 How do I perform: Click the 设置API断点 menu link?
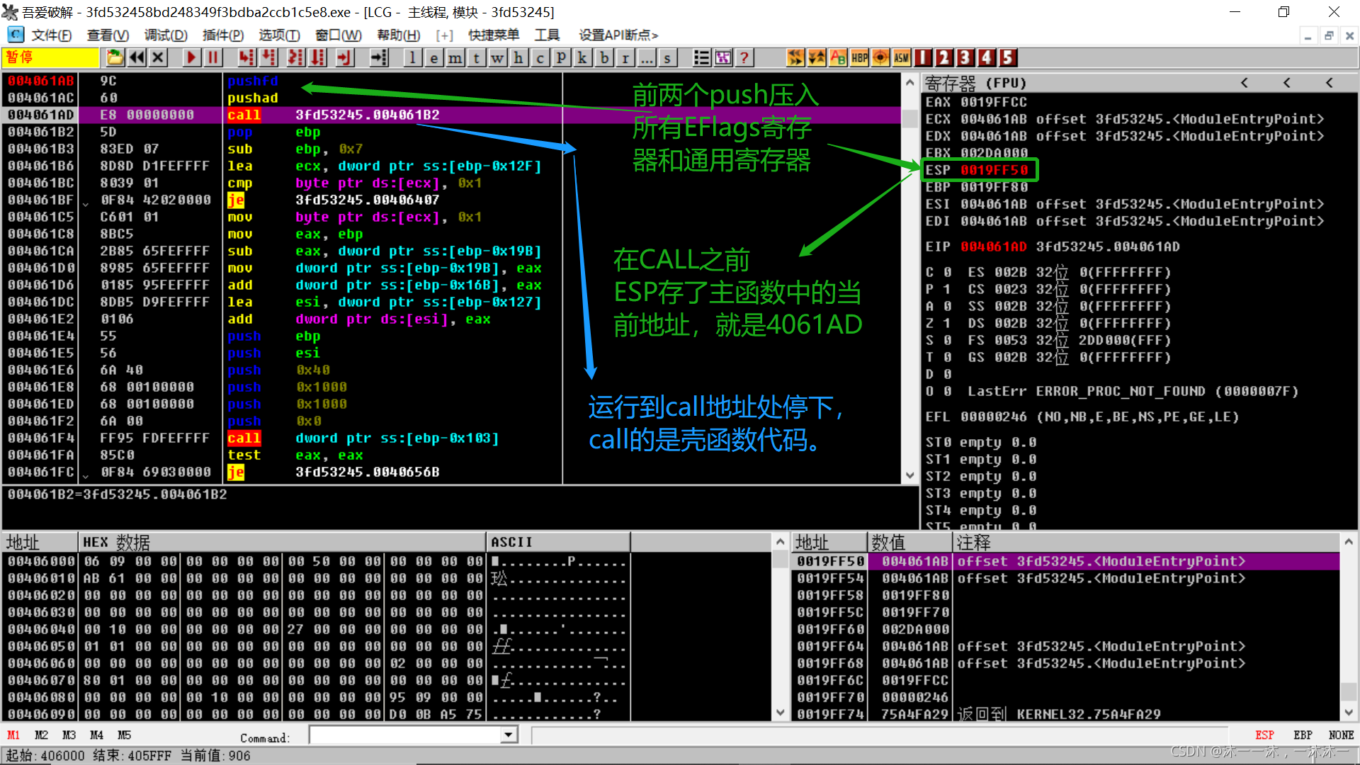pyautogui.click(x=618, y=35)
